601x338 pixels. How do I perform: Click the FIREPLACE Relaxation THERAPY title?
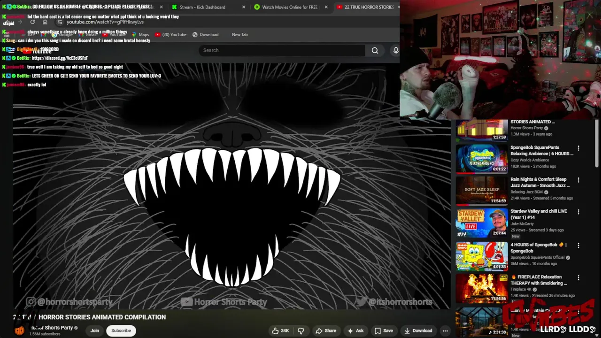[539, 280]
